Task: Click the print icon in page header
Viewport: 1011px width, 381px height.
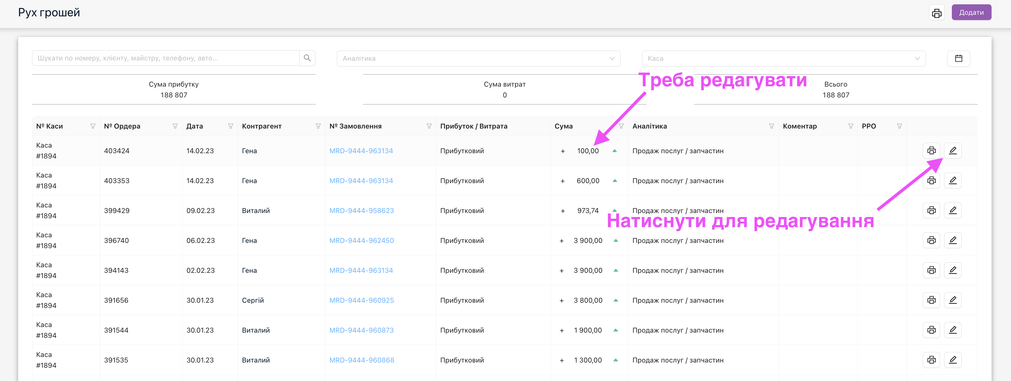Action: (936, 13)
